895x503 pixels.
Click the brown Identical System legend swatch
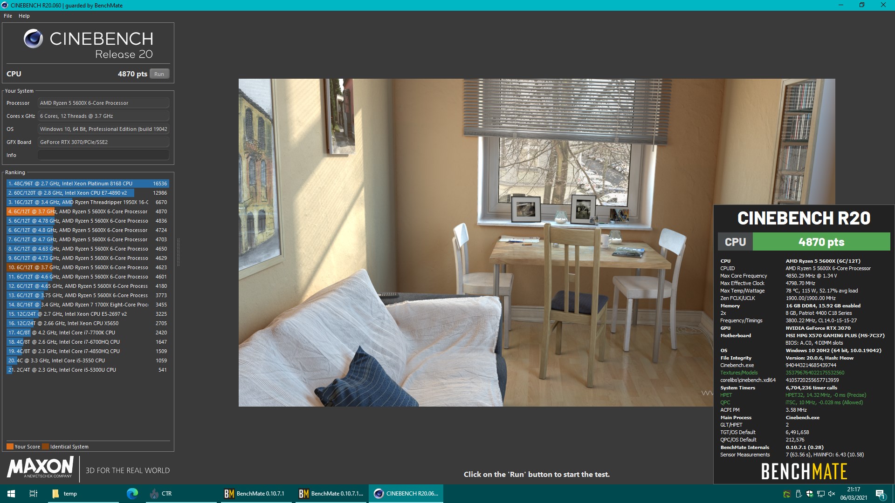(45, 447)
